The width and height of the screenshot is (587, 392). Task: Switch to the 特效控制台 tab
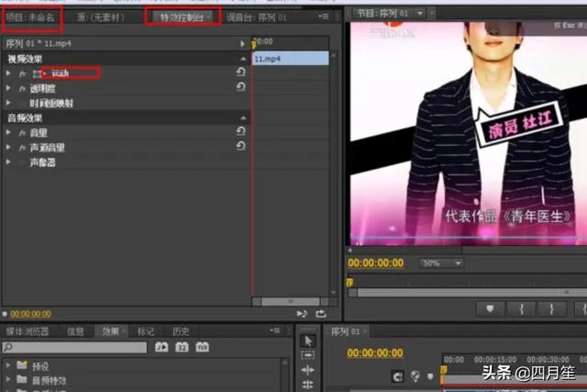183,17
